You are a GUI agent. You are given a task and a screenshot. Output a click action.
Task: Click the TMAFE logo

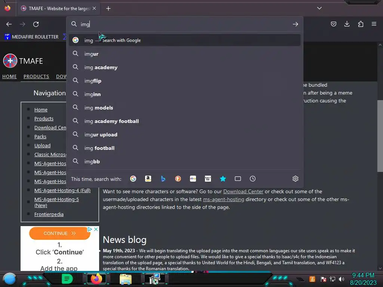coord(23,61)
